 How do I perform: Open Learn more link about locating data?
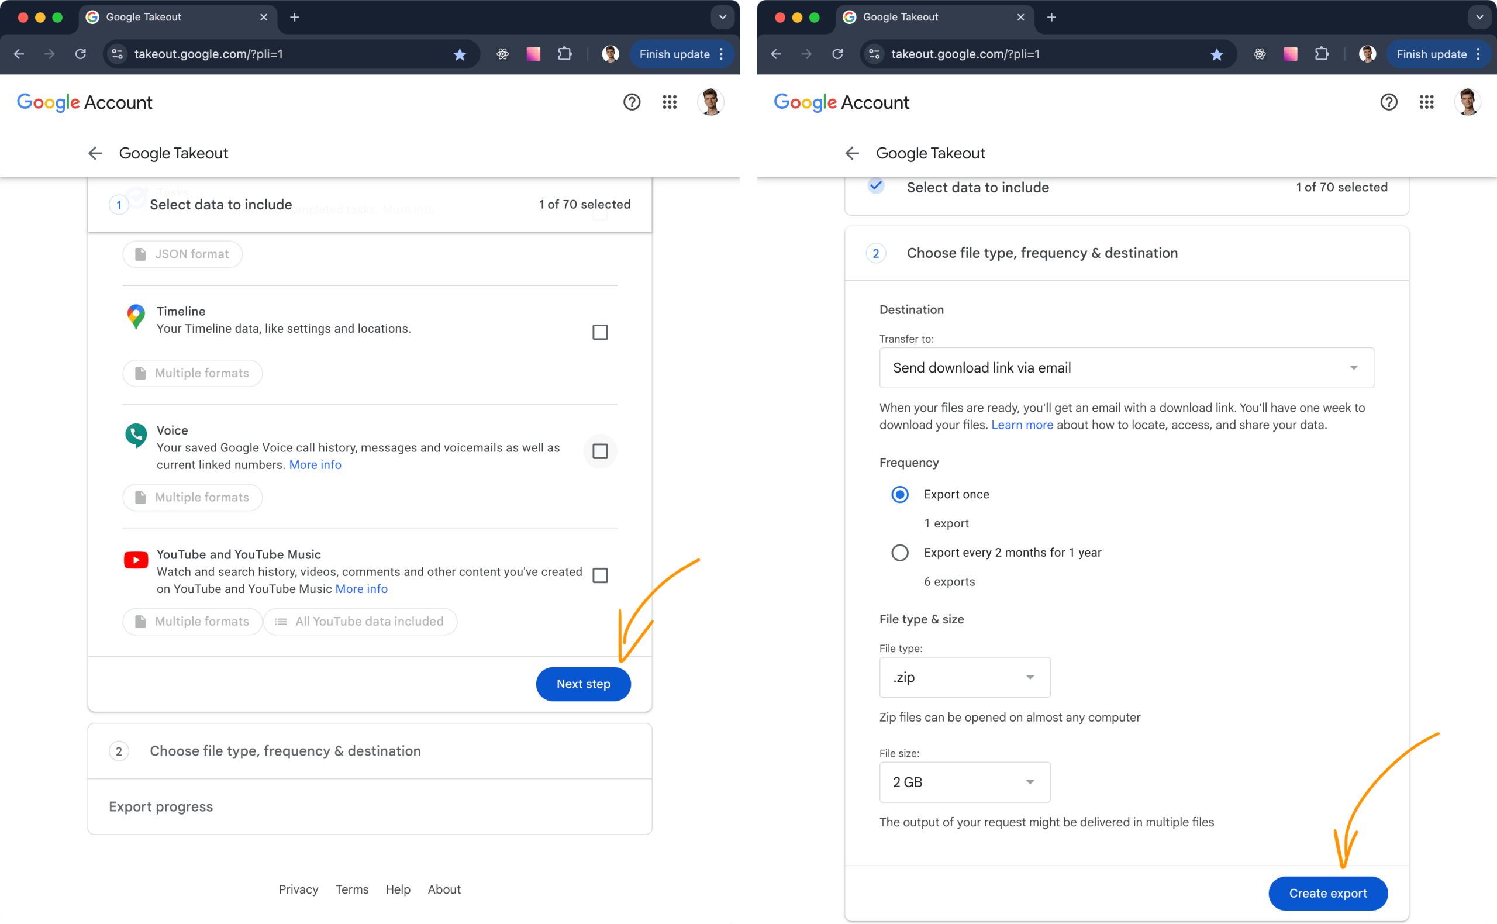pos(1022,425)
